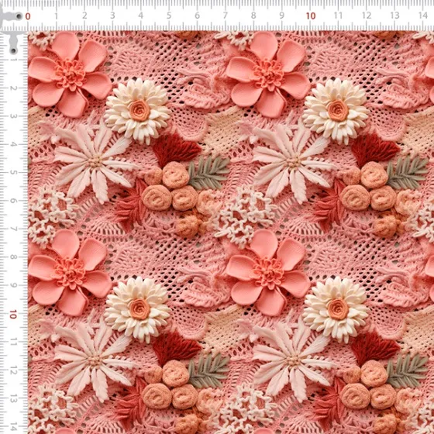Click number 14 on the top ruler
Image resolution: width=434 pixels, height=434 pixels.
click(x=423, y=15)
